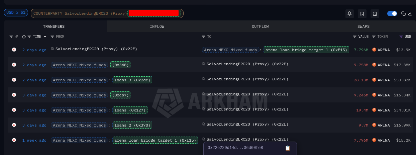Open the VALUE column filter
This screenshot has height=155, width=416.
click(354, 36)
